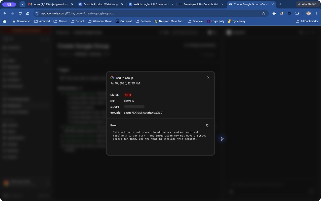Open a new browser tab
The height and width of the screenshot is (201, 321).
[x=280, y=4]
